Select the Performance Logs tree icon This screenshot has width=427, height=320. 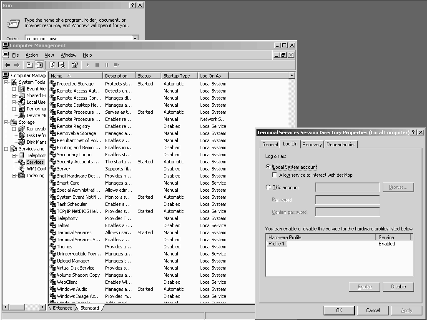click(x=22, y=109)
